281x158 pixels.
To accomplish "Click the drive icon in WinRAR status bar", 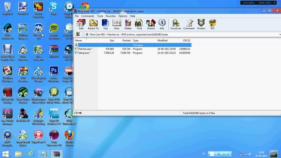I will 76,113.
